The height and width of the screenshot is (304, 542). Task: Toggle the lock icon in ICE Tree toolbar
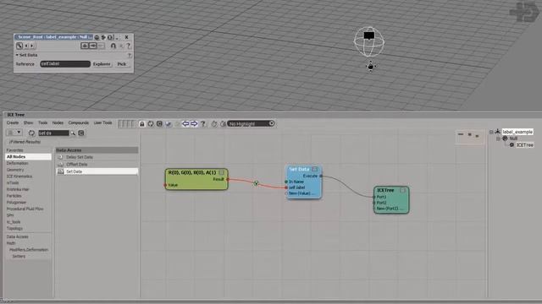point(142,124)
